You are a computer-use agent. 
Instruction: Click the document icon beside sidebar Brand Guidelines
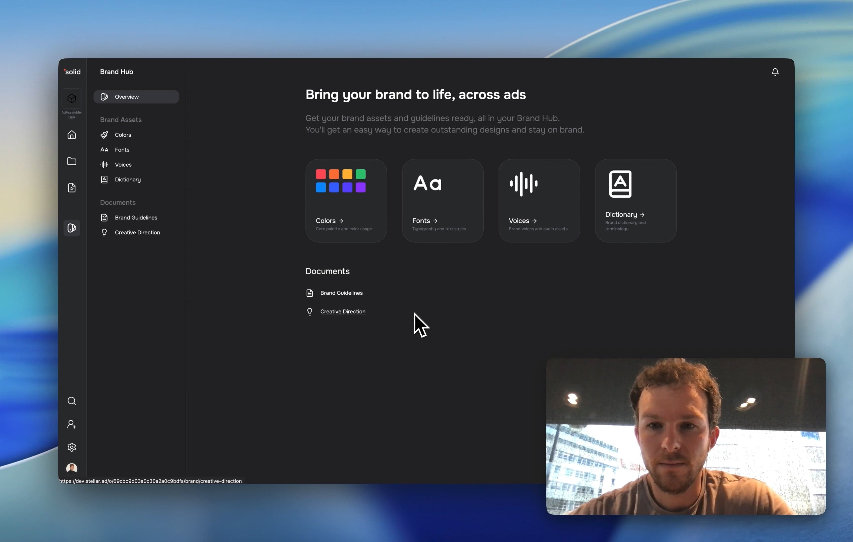[x=104, y=218]
